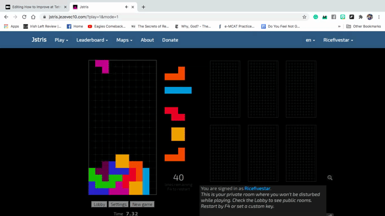Go back with the browser back arrow

[x=6, y=17]
